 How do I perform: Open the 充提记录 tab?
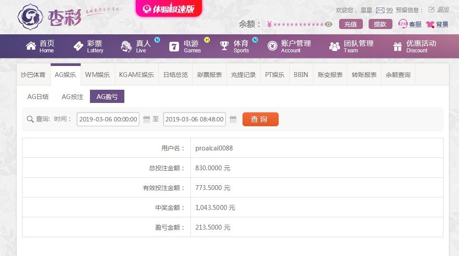[243, 75]
